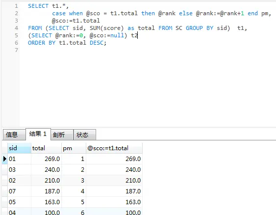
Task: Select pm cell with value 2
Action: coord(74,170)
